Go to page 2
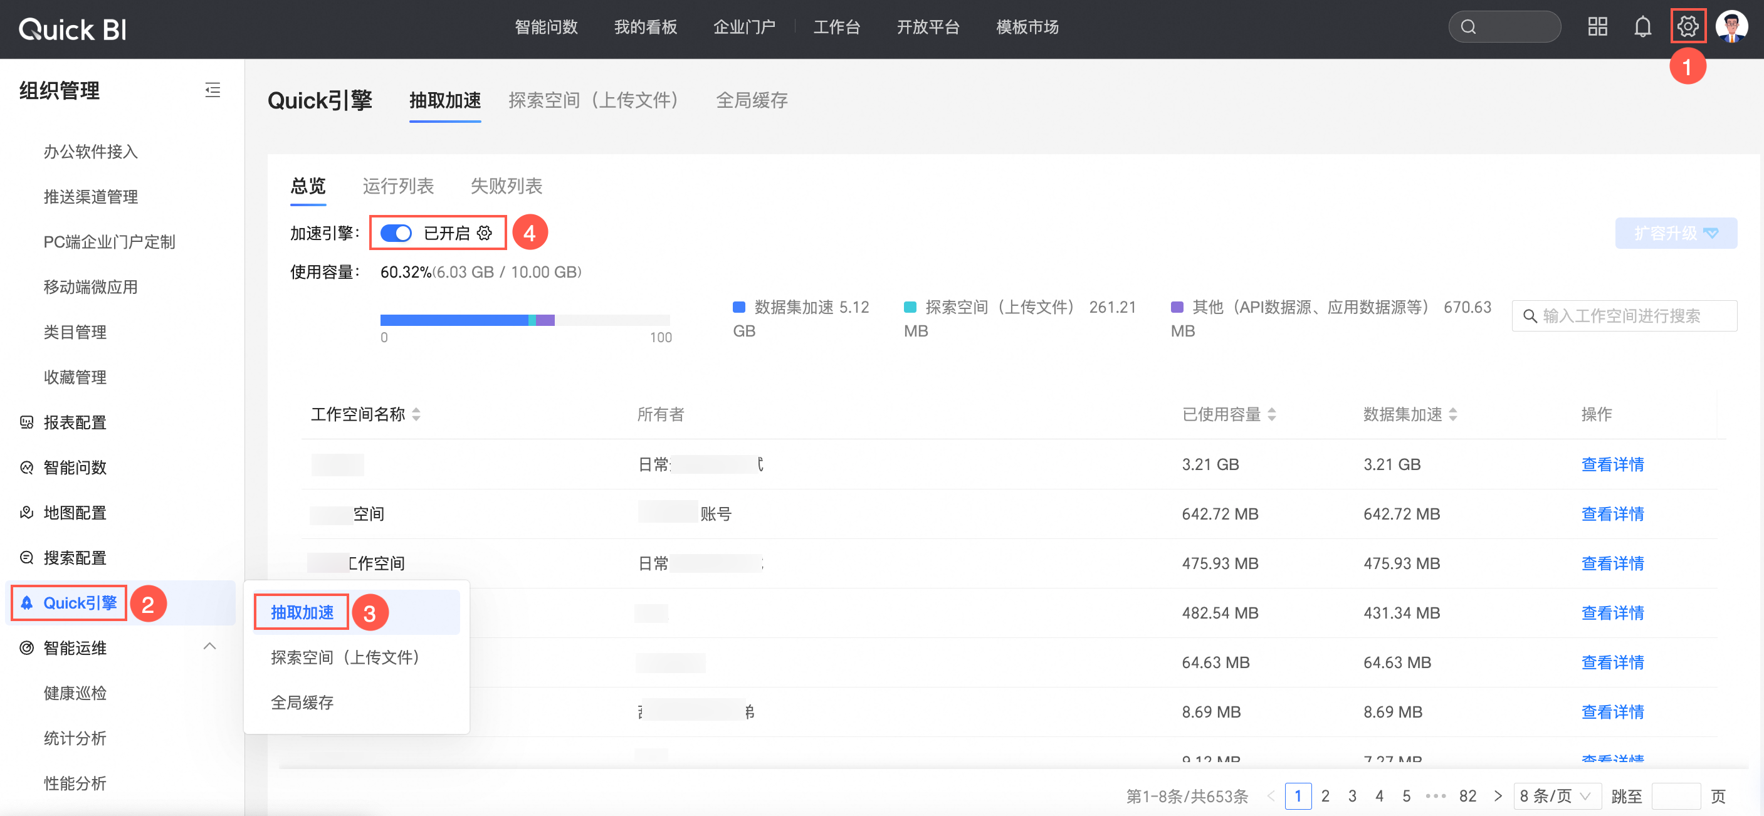Screen dimensions: 1764x816 (1325, 796)
